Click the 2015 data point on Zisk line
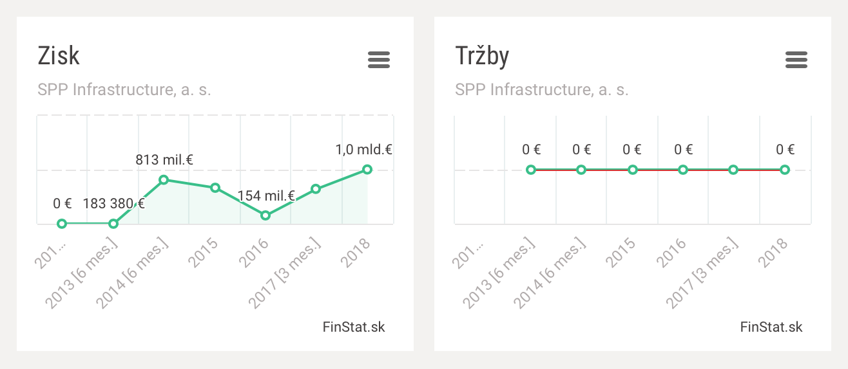Image resolution: width=848 pixels, height=369 pixels. tap(215, 188)
